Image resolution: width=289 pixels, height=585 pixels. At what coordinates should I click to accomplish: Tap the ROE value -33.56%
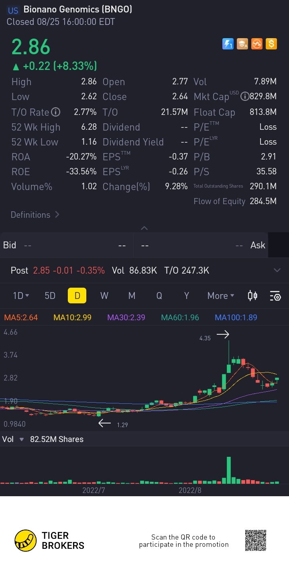(x=81, y=172)
